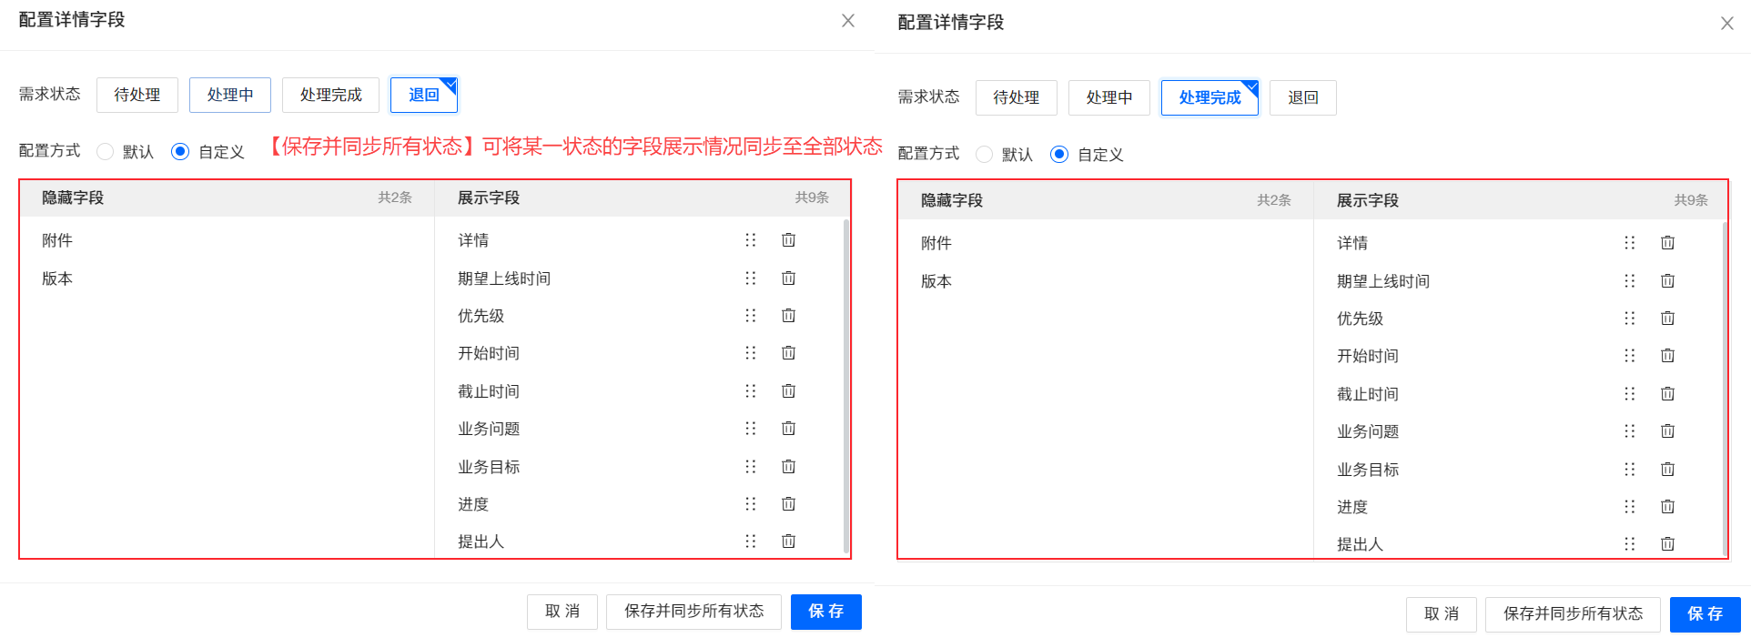Click drag handle beside 进度 in left dialog

click(x=750, y=504)
